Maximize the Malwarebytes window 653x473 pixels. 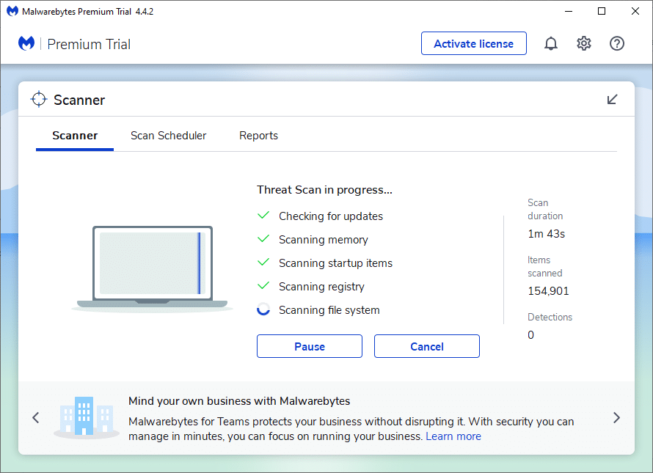click(602, 11)
